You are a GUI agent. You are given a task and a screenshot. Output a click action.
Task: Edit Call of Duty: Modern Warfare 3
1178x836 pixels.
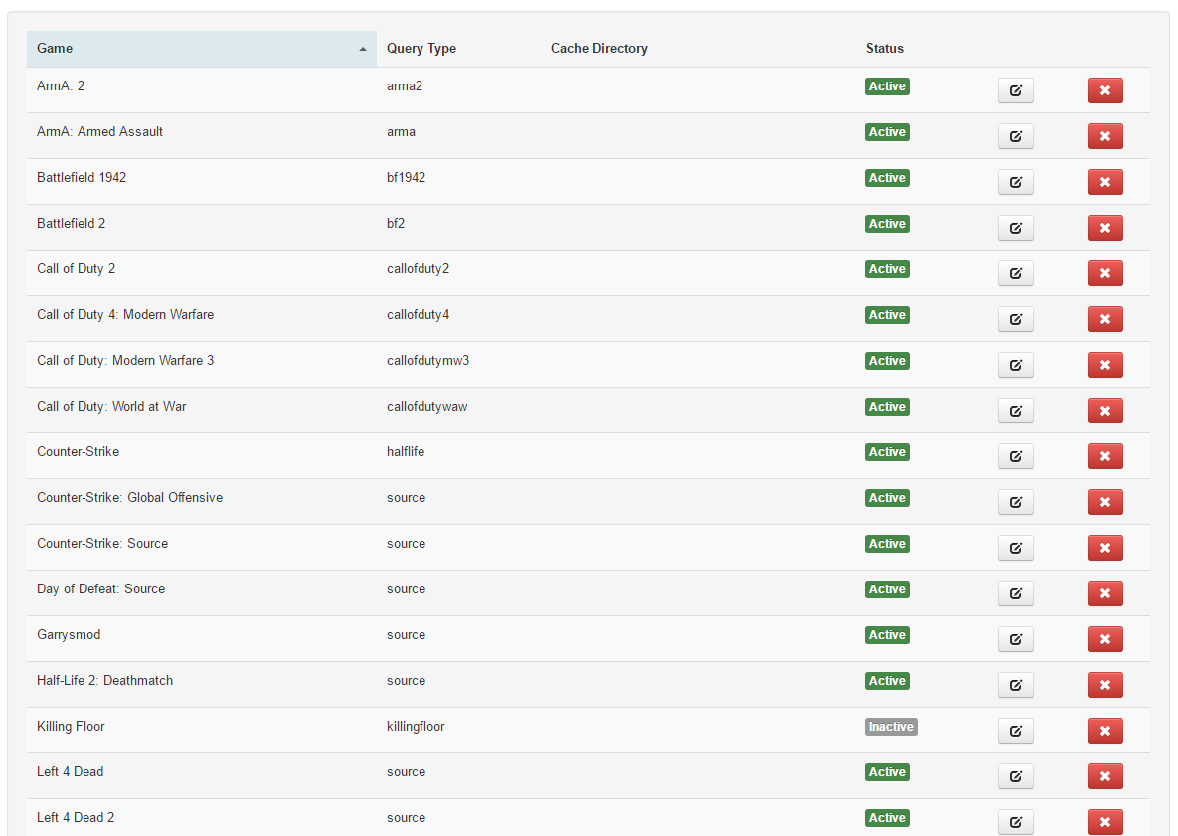click(x=1016, y=365)
